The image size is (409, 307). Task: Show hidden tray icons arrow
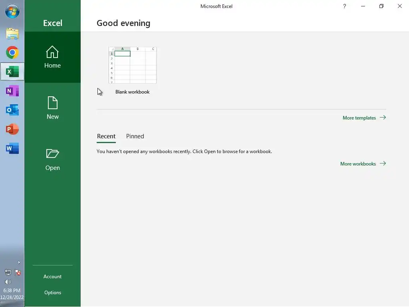(19, 262)
